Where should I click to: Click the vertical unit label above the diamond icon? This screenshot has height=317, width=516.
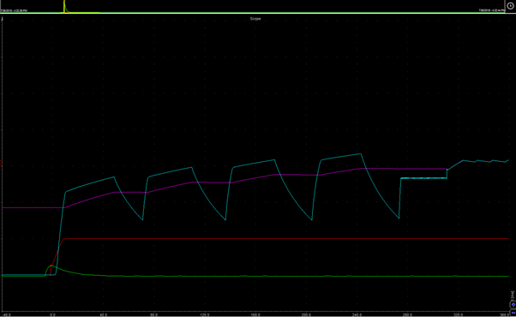512,295
